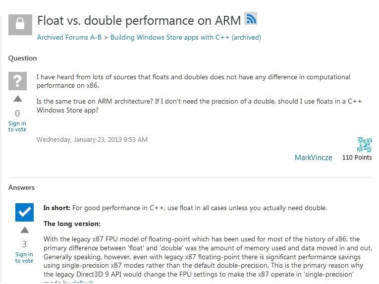379x284 pixels.
Task: Go to Building Windows Store apps forum
Action: 186,38
